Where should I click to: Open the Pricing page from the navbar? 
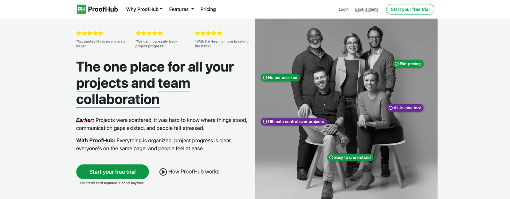(208, 9)
